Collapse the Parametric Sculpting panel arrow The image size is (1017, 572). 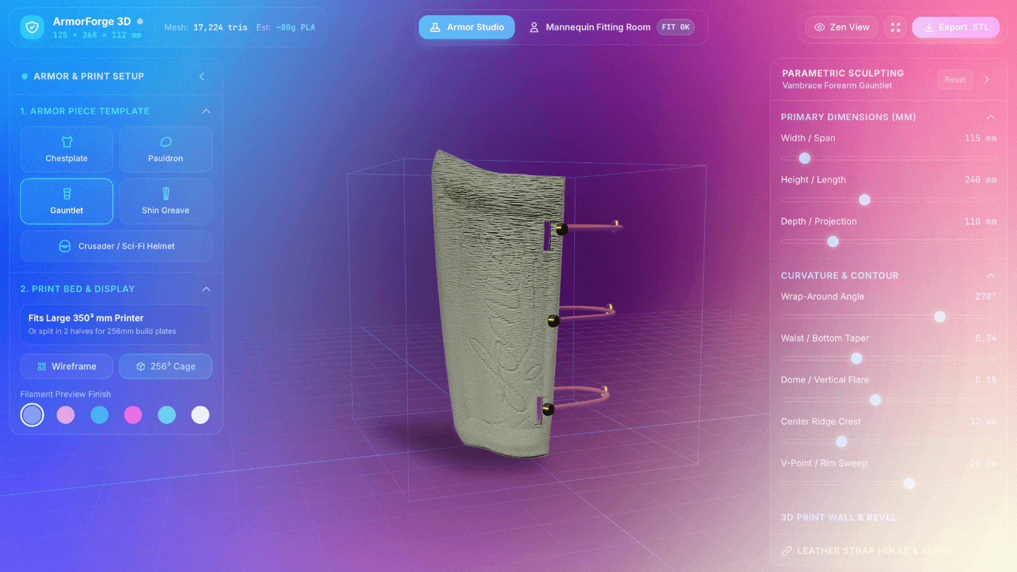(986, 79)
